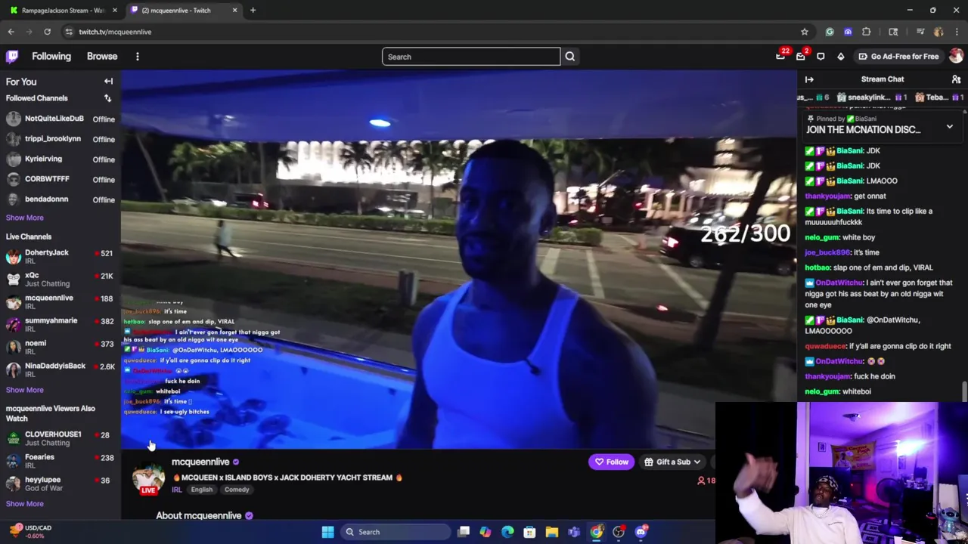
Task: Click the Comedy tag
Action: point(237,490)
